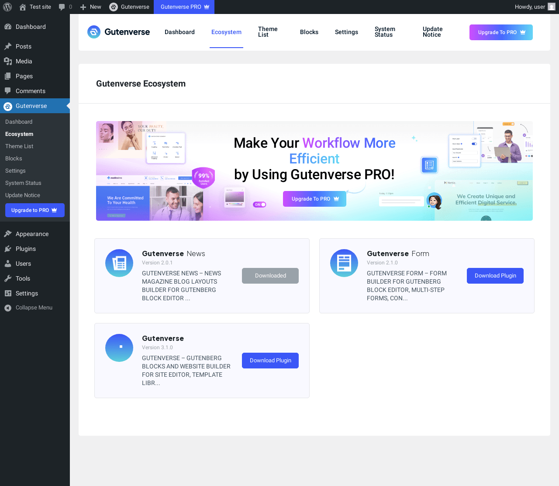This screenshot has height=486, width=559.
Task: Open the comments bubble icon in admin bar
Action: pyautogui.click(x=62, y=7)
